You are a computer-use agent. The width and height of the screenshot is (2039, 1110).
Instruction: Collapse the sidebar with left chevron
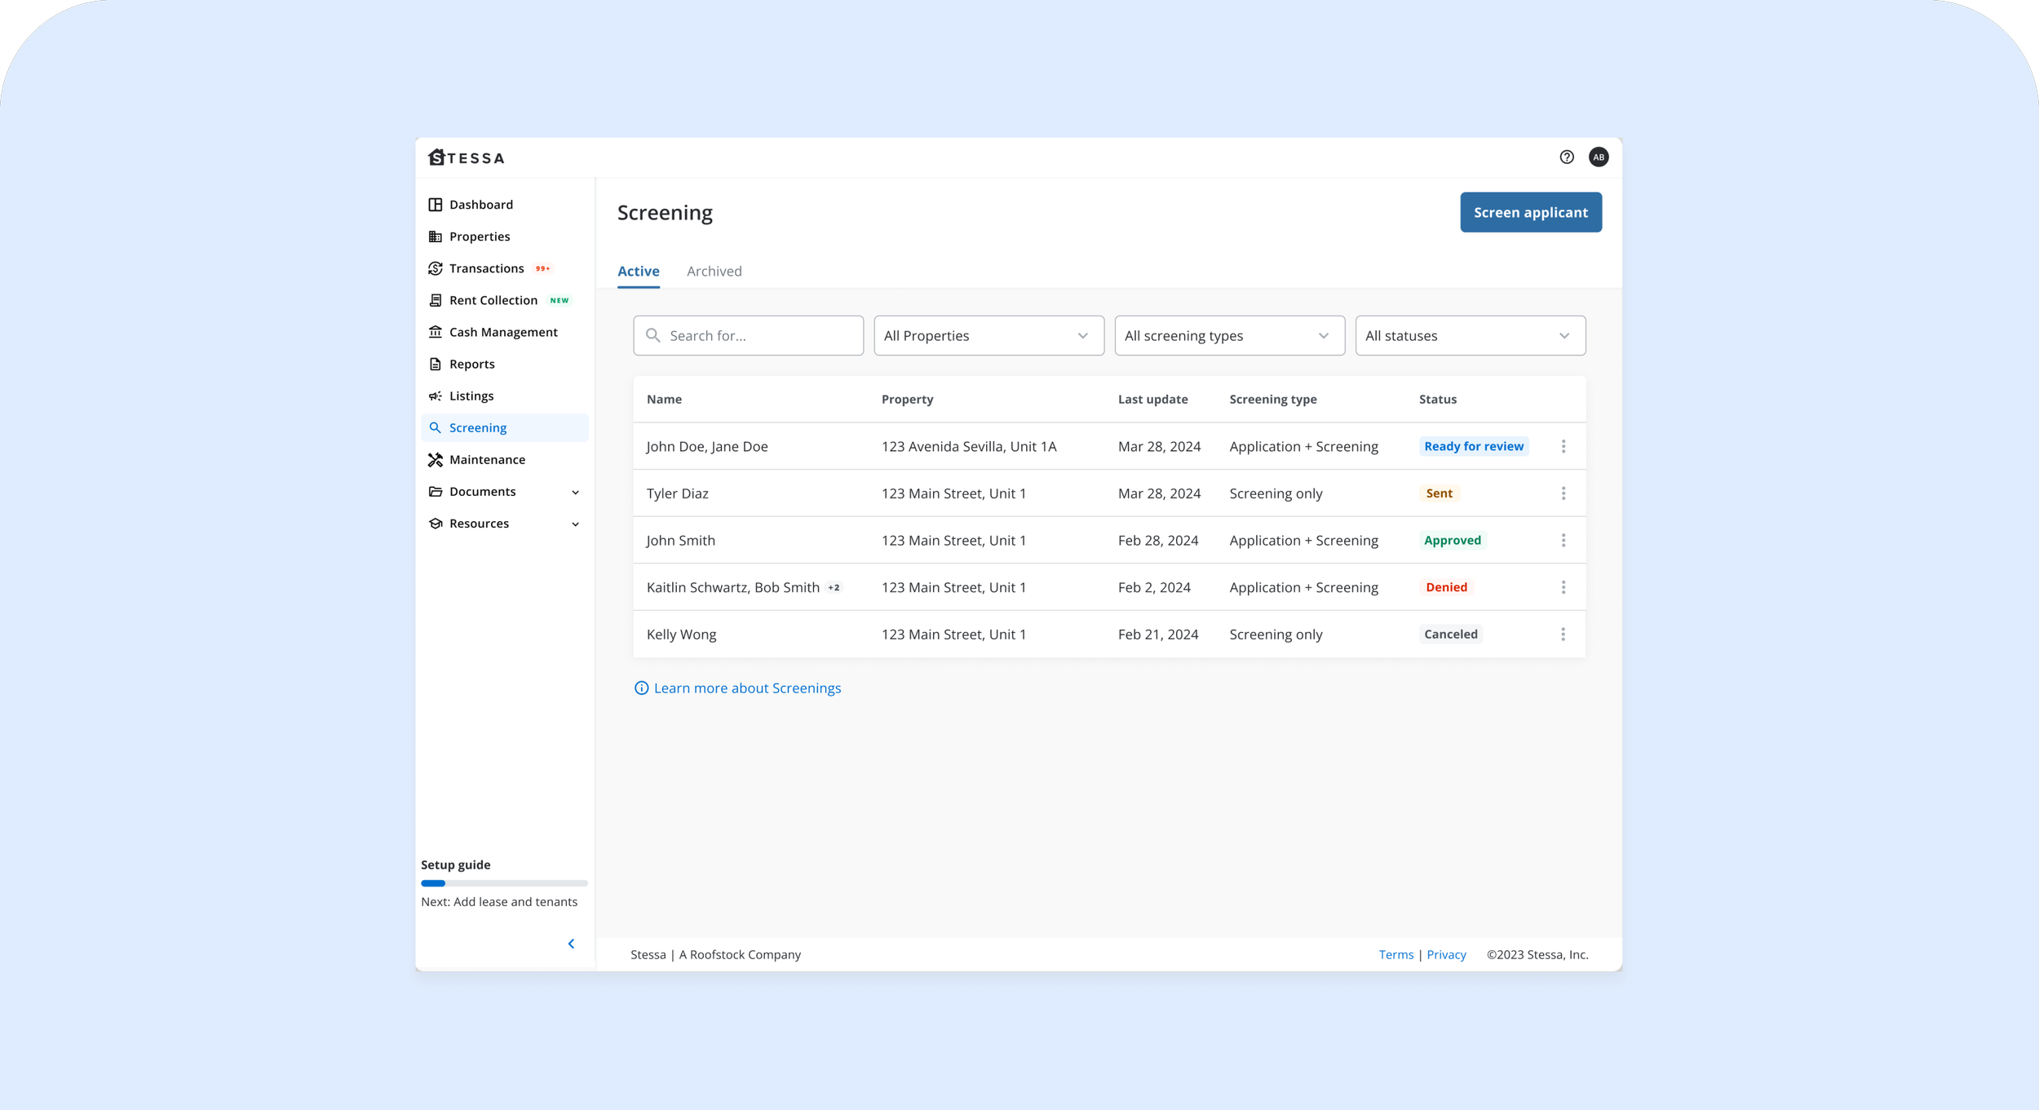pos(571,944)
